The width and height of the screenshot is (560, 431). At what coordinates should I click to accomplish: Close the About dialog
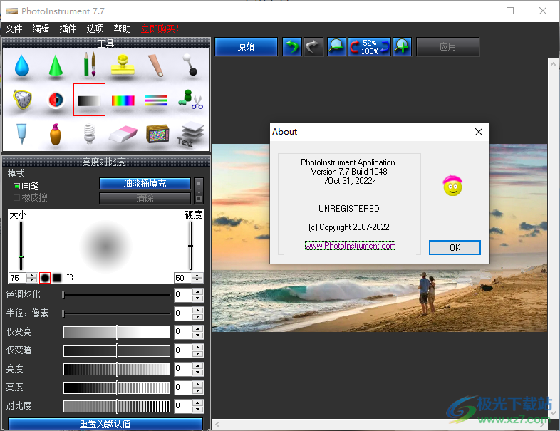pos(479,132)
